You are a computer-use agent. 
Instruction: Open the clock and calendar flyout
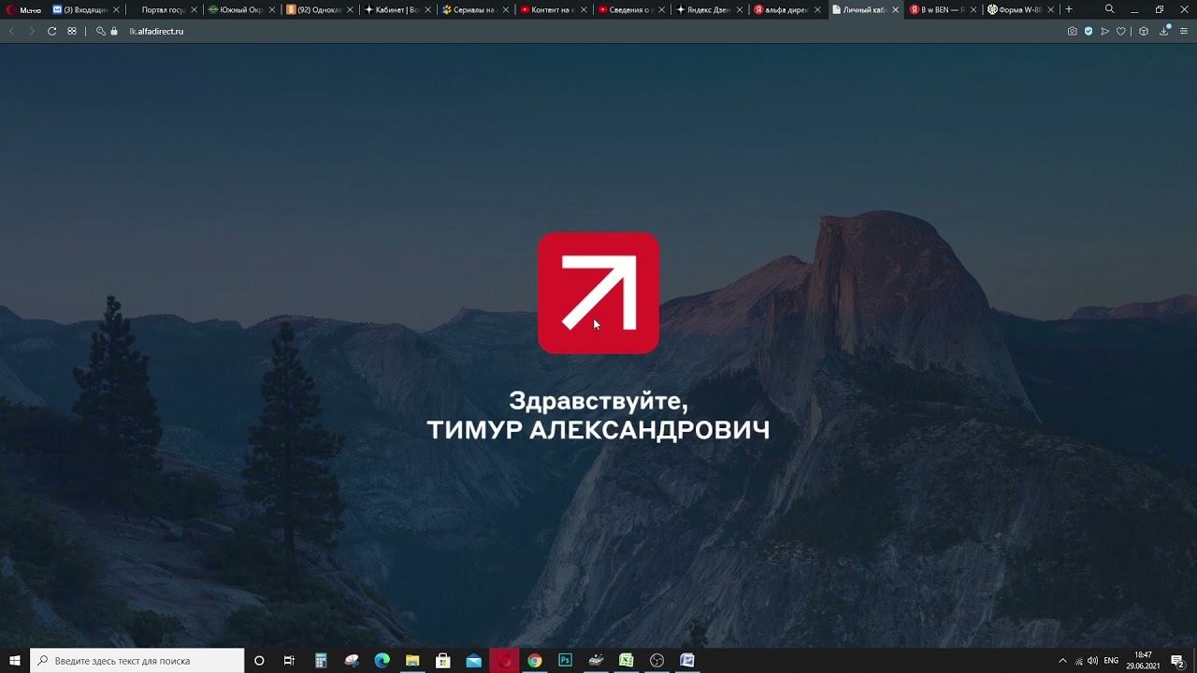(1143, 661)
